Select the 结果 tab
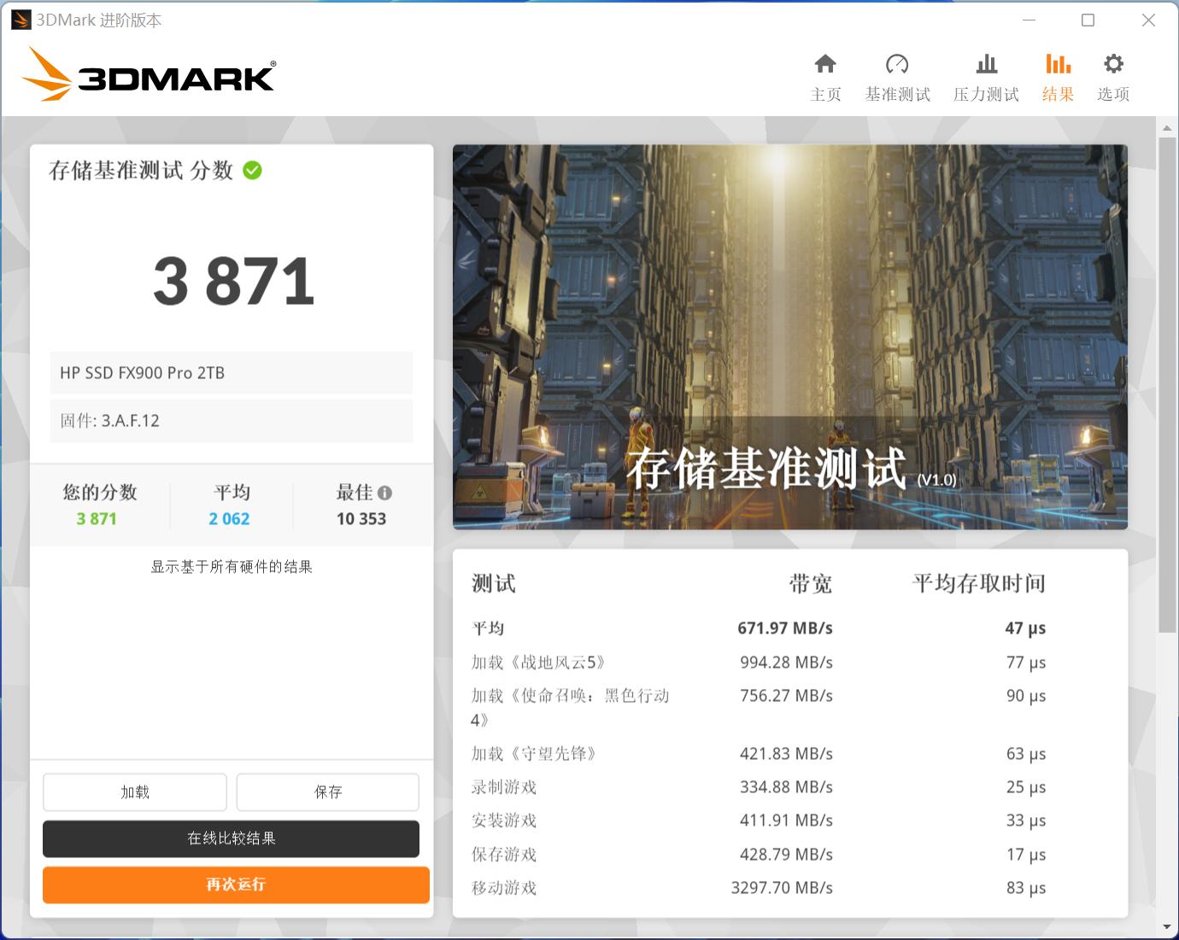This screenshot has width=1179, height=940. [1058, 75]
